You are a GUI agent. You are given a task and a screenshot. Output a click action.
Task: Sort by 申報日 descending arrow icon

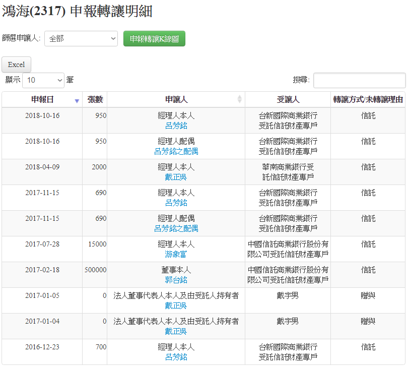point(77,100)
